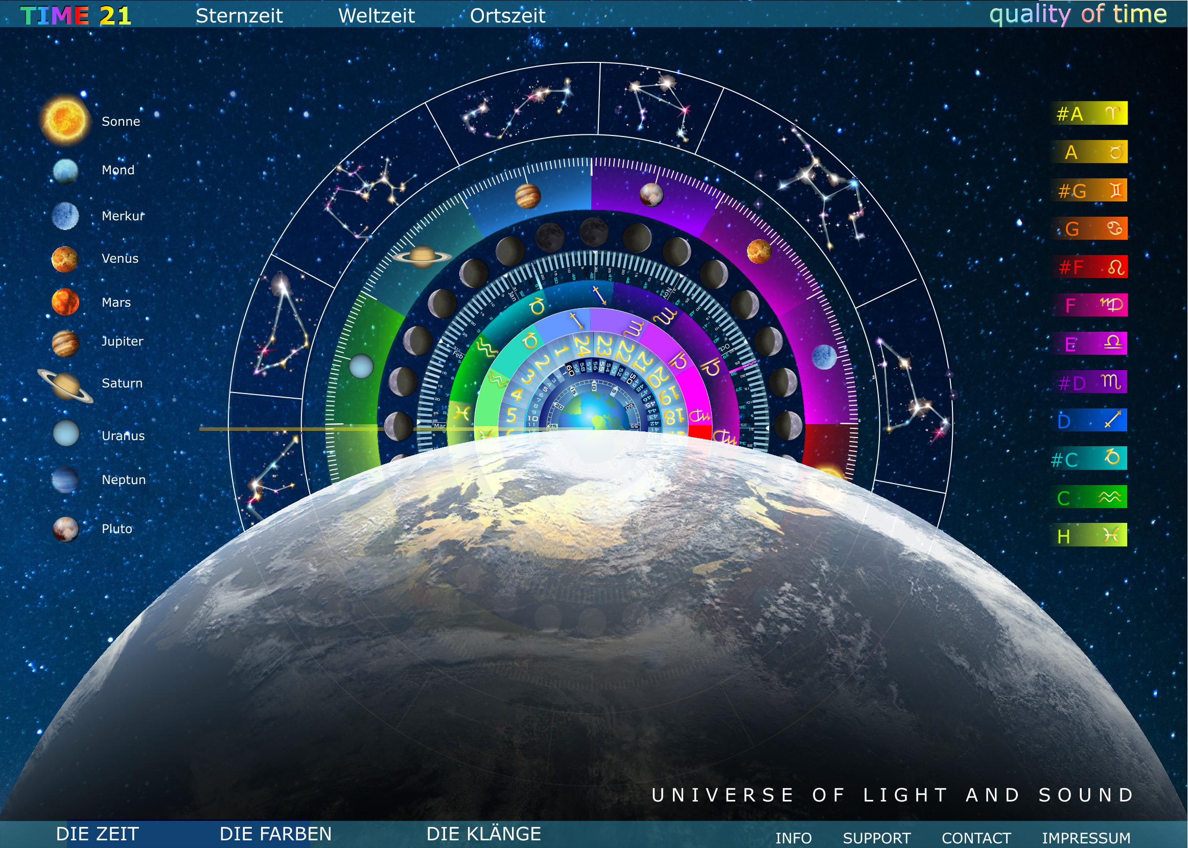Select the A Taurus swatch

(x=1089, y=152)
